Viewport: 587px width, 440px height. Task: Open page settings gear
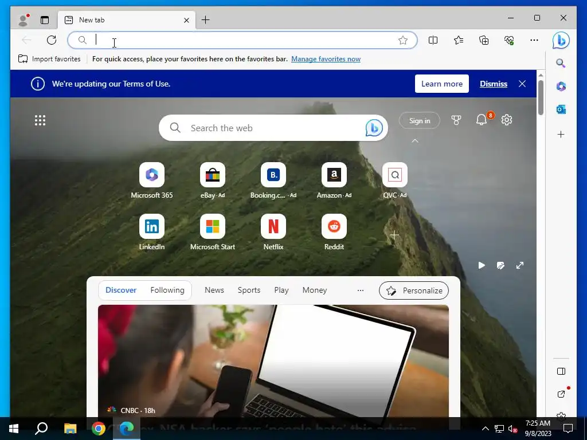click(x=507, y=120)
